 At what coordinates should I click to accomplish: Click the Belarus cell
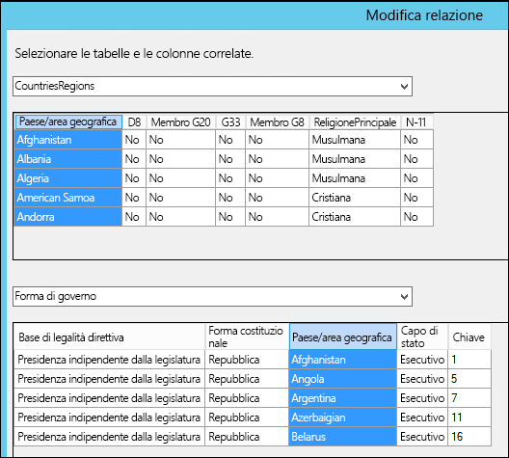343,436
